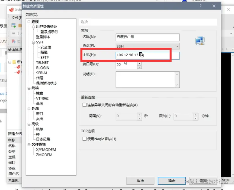
Task: Enable the 使用Nagle算法 option
Action: 84,139
